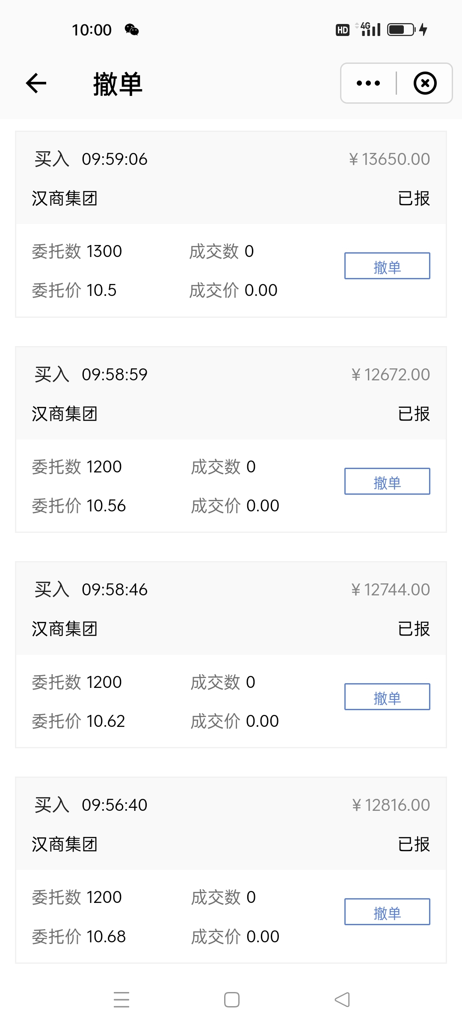Tap the back arrow icon

pyautogui.click(x=36, y=83)
